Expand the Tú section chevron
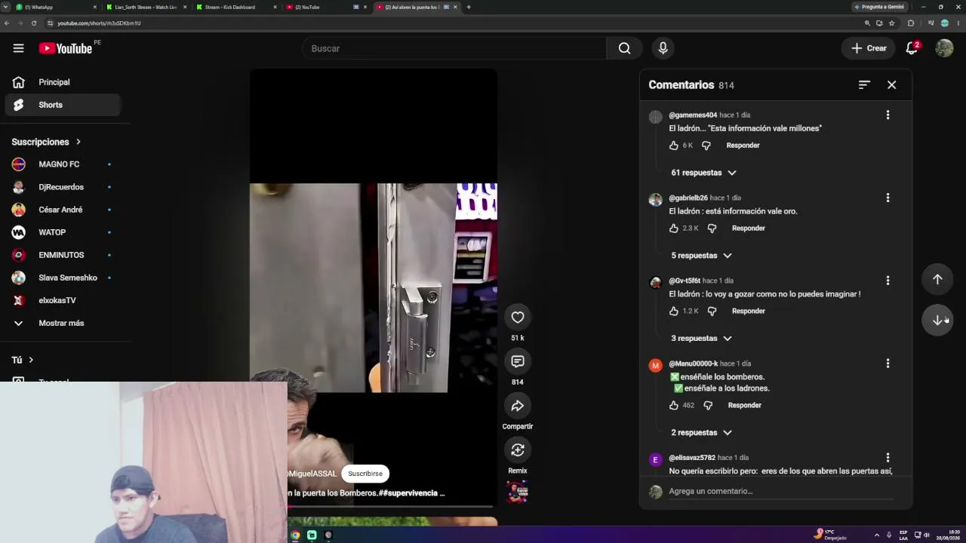This screenshot has height=543, width=966. point(31,360)
